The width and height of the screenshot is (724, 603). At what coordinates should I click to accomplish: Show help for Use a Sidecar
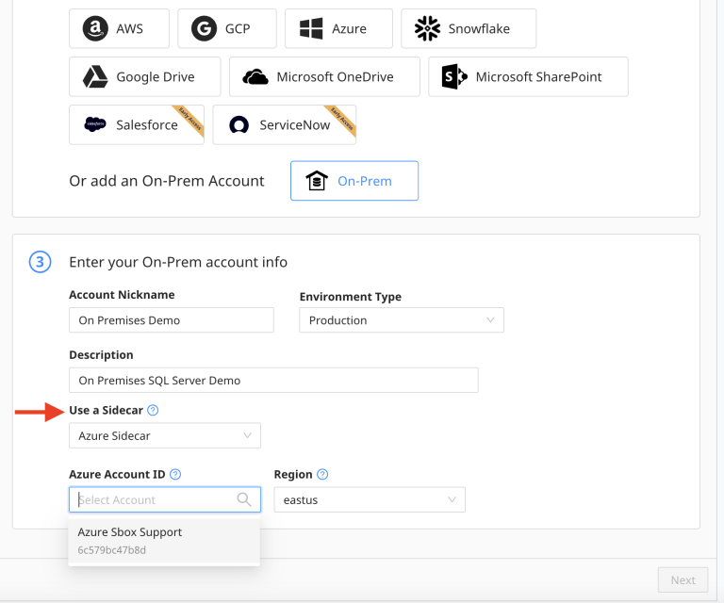[153, 410]
